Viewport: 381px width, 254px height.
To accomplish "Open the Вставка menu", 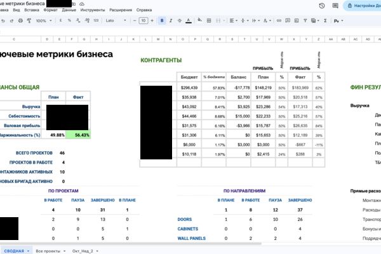I will [x=32, y=10].
